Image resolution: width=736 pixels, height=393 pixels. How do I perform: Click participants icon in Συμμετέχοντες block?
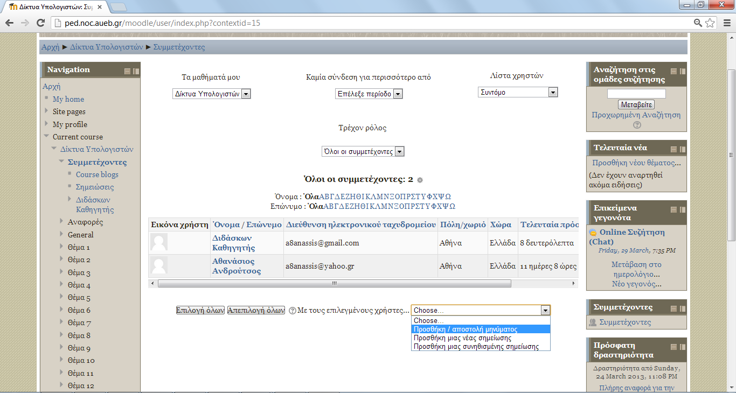(x=593, y=322)
